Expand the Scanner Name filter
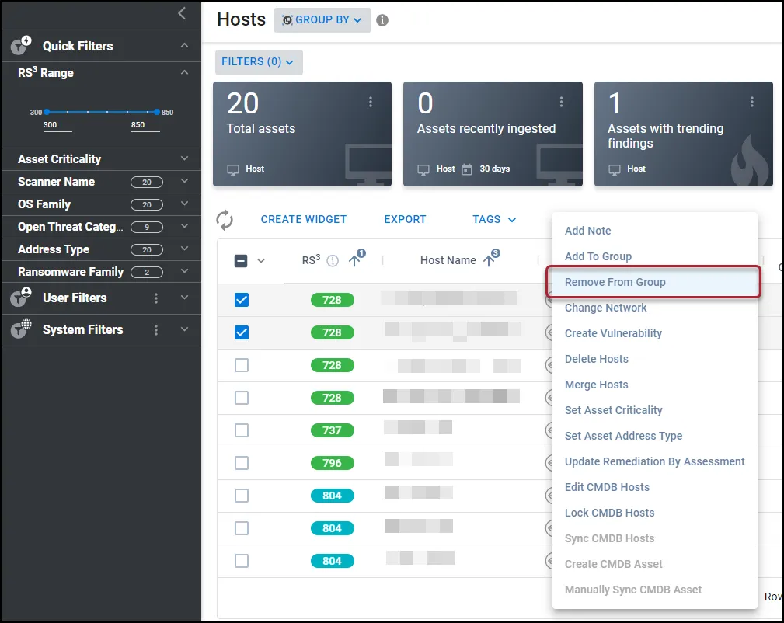 click(x=184, y=182)
